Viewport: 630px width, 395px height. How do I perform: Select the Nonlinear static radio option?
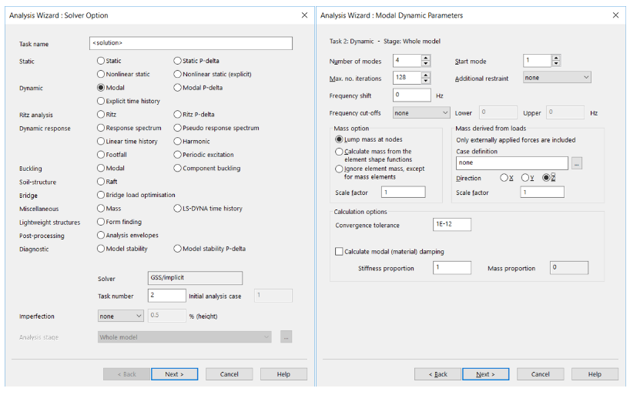pyautogui.click(x=101, y=74)
